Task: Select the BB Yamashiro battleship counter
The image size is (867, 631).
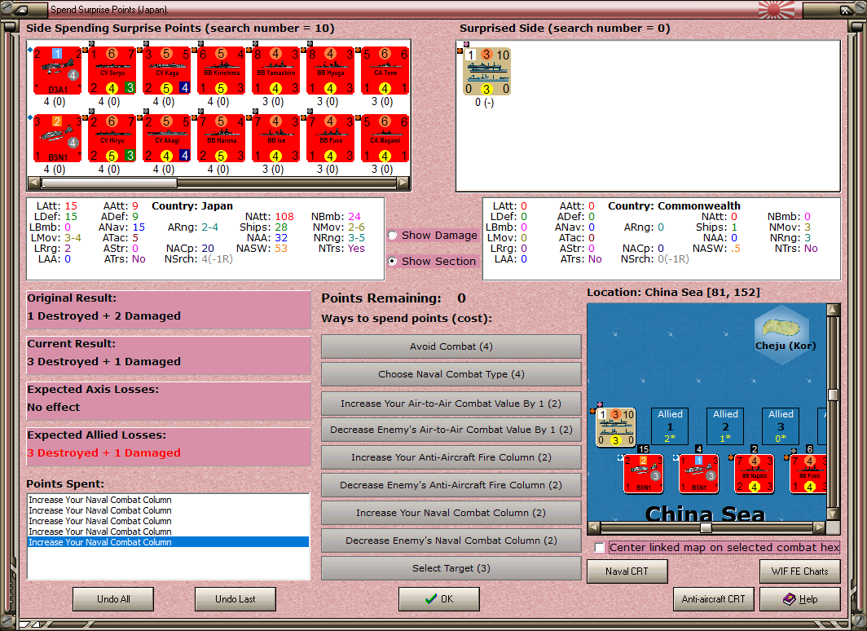Action: coord(276,71)
